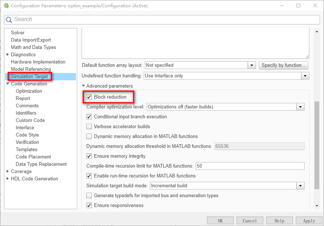Click the text area resize grip

click(307, 57)
